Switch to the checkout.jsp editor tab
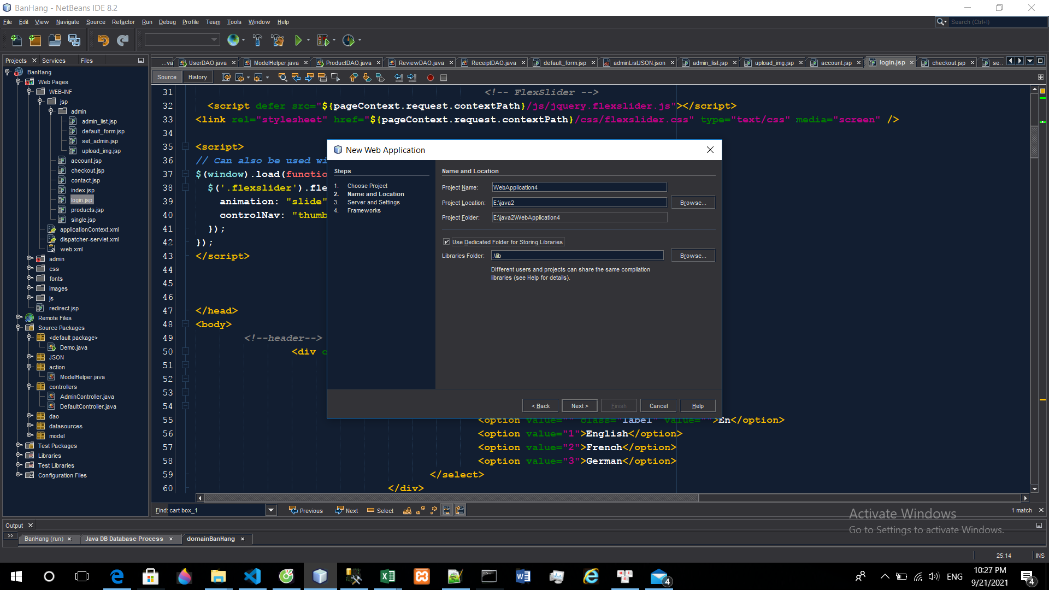 [x=948, y=63]
